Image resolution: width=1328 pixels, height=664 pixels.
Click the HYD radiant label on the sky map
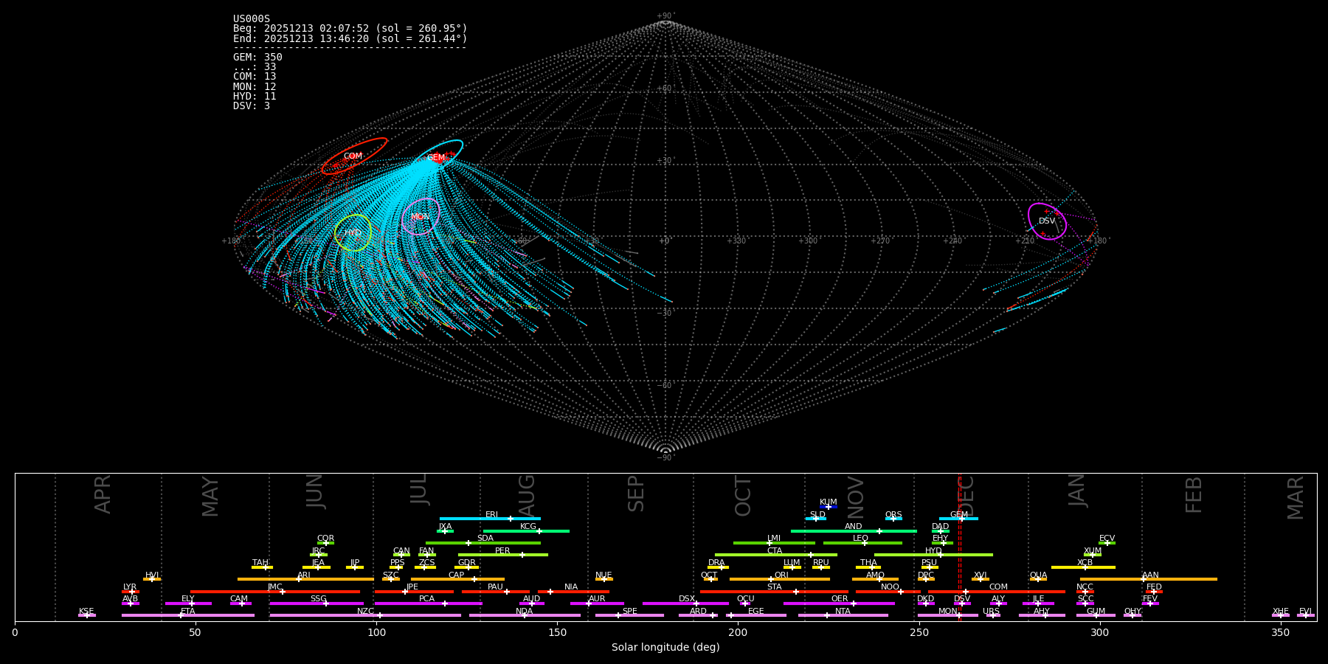[x=353, y=233]
